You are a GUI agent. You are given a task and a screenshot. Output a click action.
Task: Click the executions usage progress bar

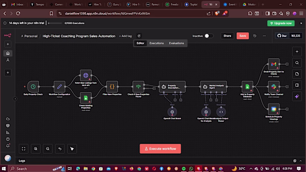[55, 23]
